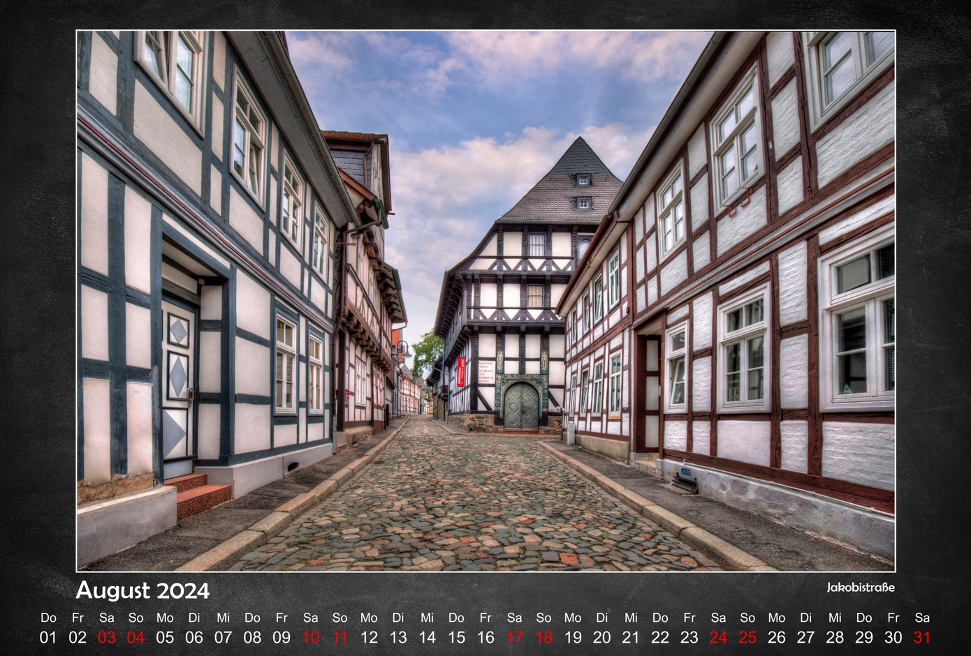The height and width of the screenshot is (656, 971).
Task: Choose date 13 in the date row
Action: (398, 637)
